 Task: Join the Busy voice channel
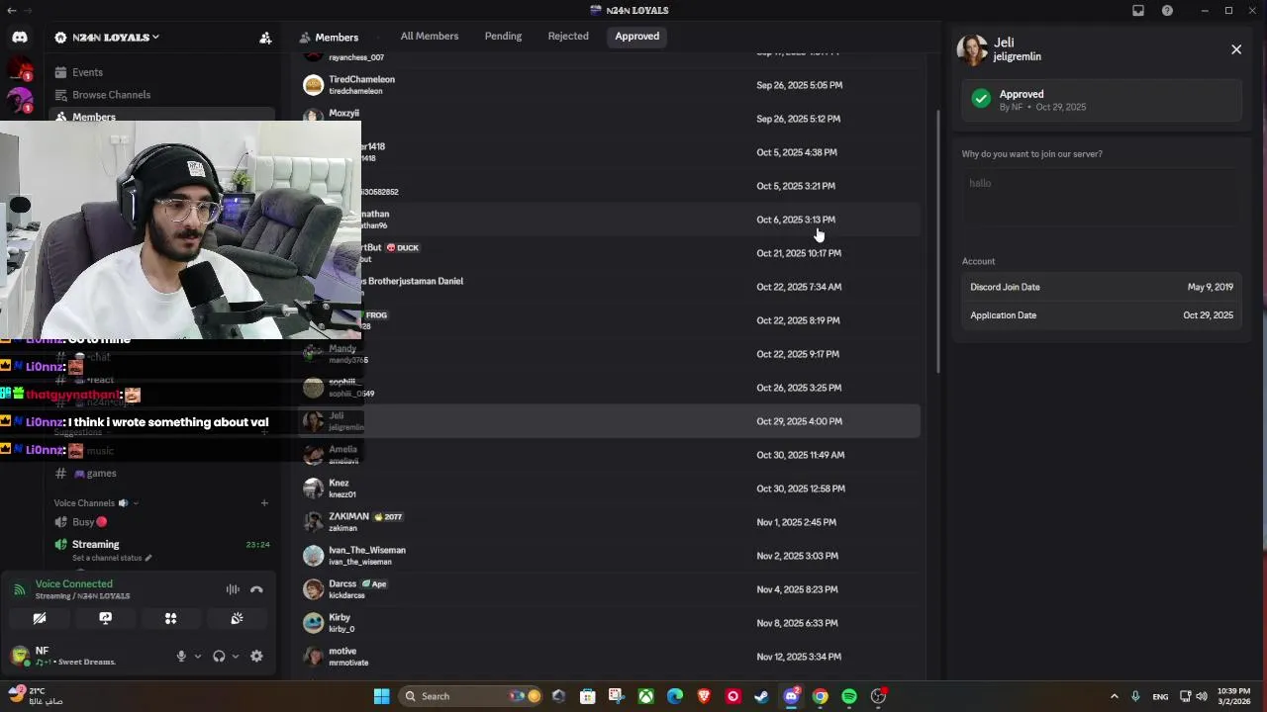coord(83,522)
